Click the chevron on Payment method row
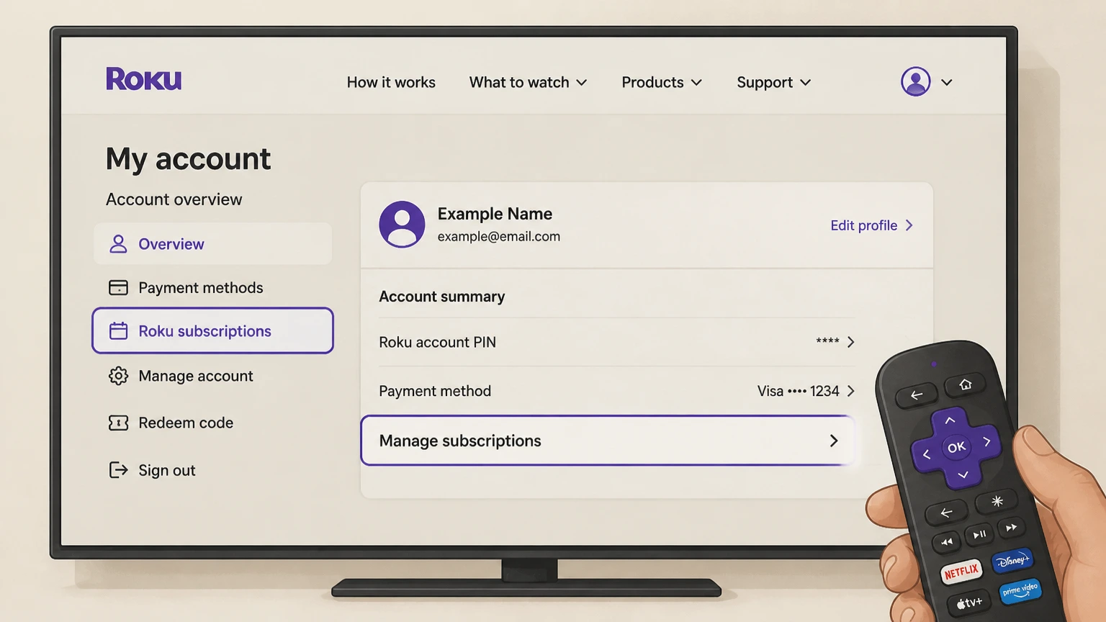The width and height of the screenshot is (1106, 622). 851,391
